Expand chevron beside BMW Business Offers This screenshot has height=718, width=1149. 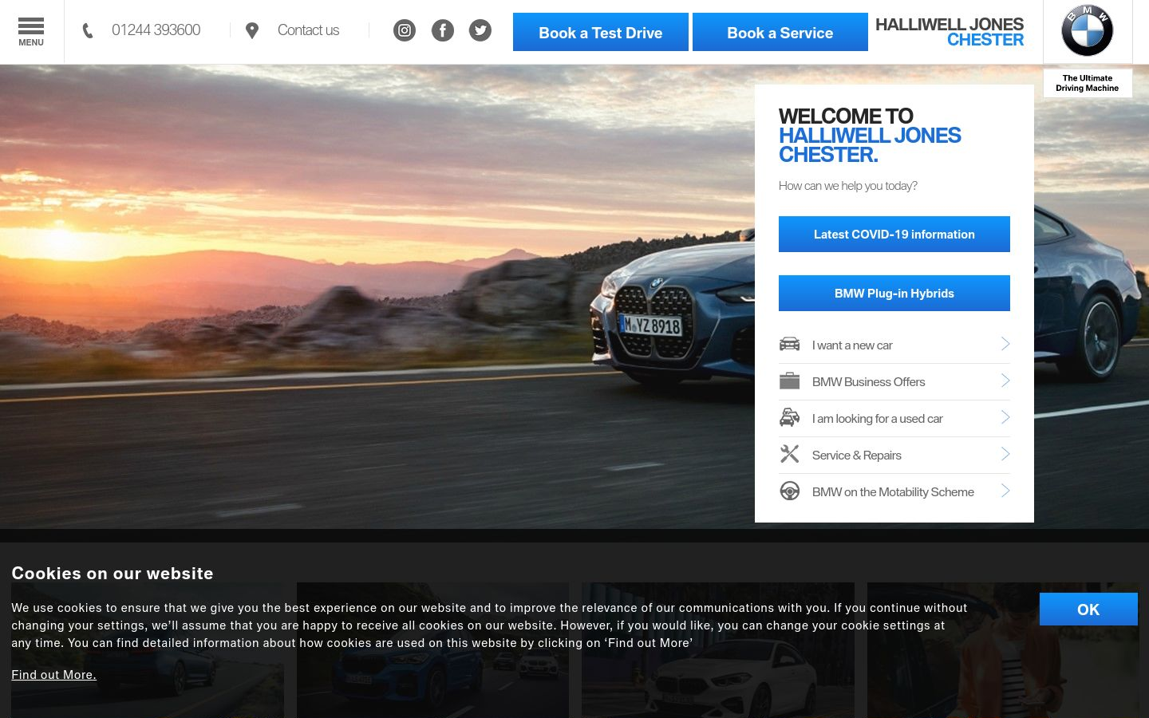coord(1005,381)
